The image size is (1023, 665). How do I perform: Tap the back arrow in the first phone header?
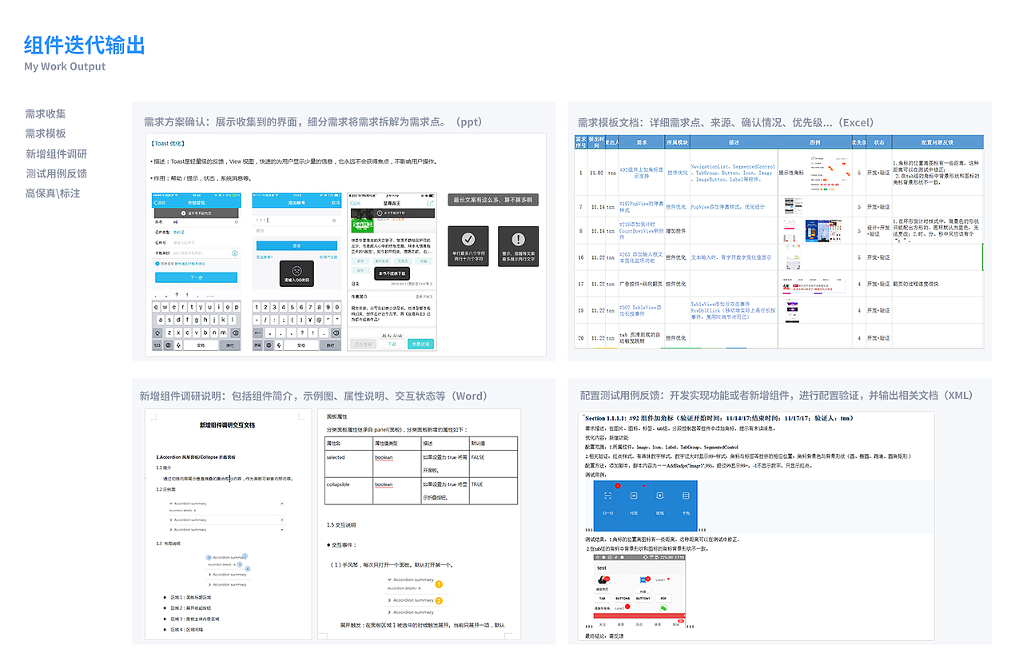click(156, 203)
